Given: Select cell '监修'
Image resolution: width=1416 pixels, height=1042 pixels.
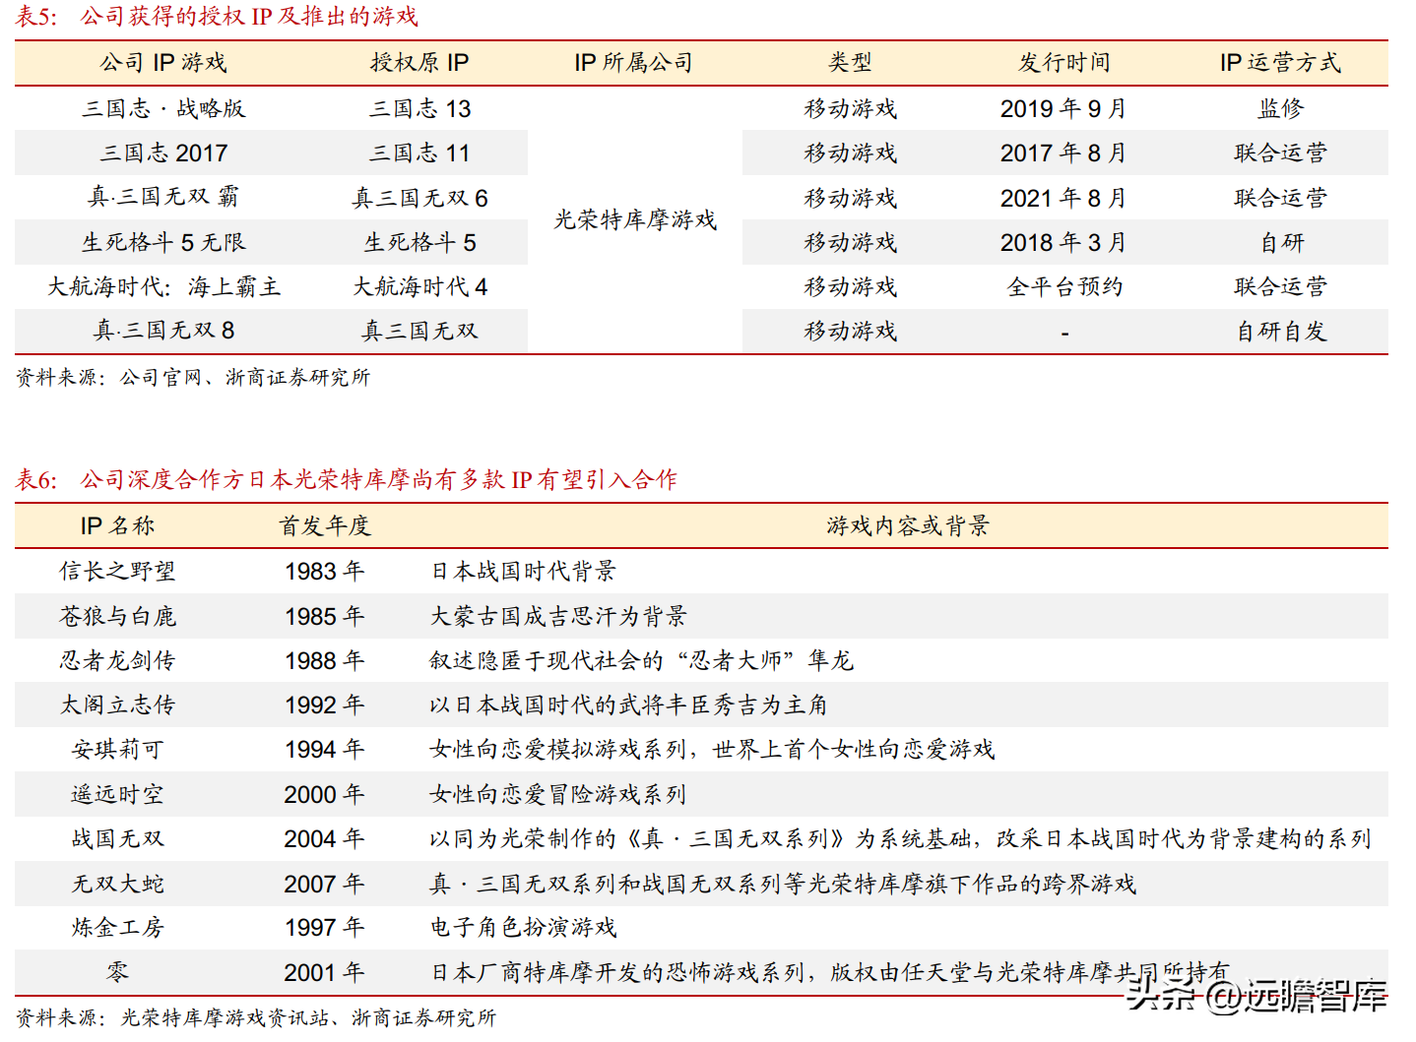Looking at the screenshot, I should coord(1280,108).
